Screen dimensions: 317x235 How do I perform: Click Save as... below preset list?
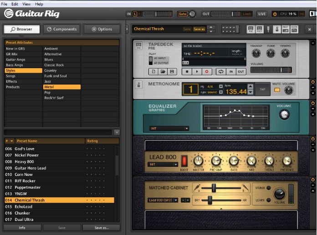tap(102, 228)
